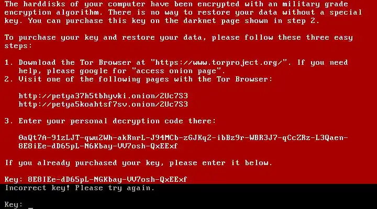Click the first line of decryption code
Viewport: 377px width, 209px height.
(x=183, y=138)
